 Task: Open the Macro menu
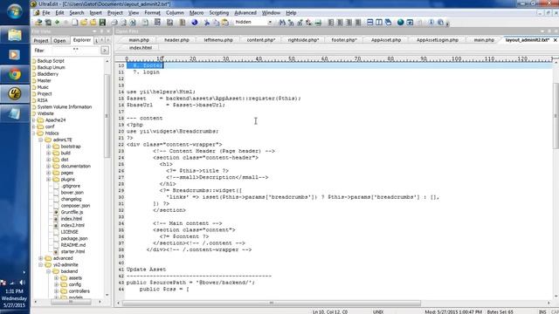coord(197,13)
